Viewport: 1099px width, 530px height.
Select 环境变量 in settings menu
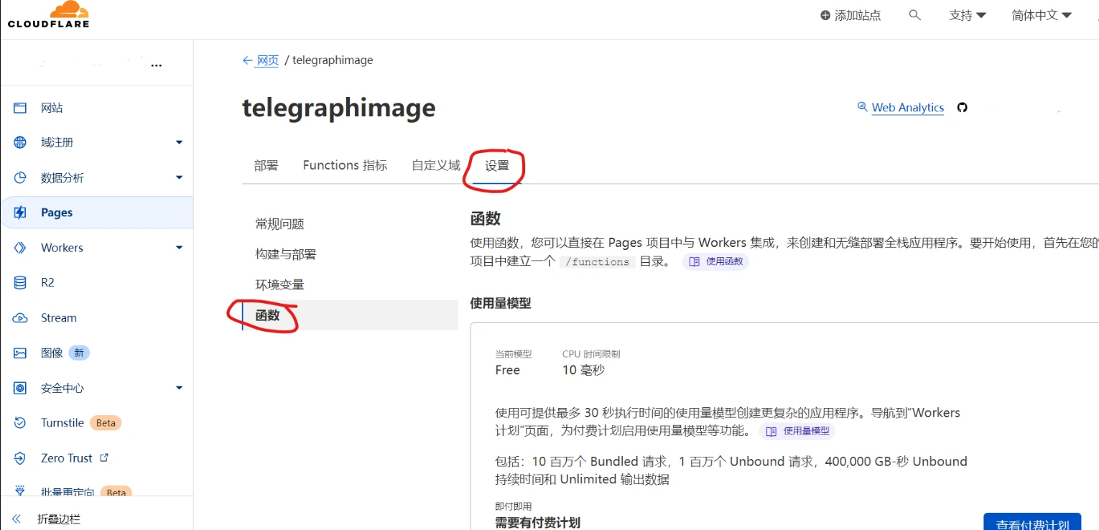coord(279,285)
